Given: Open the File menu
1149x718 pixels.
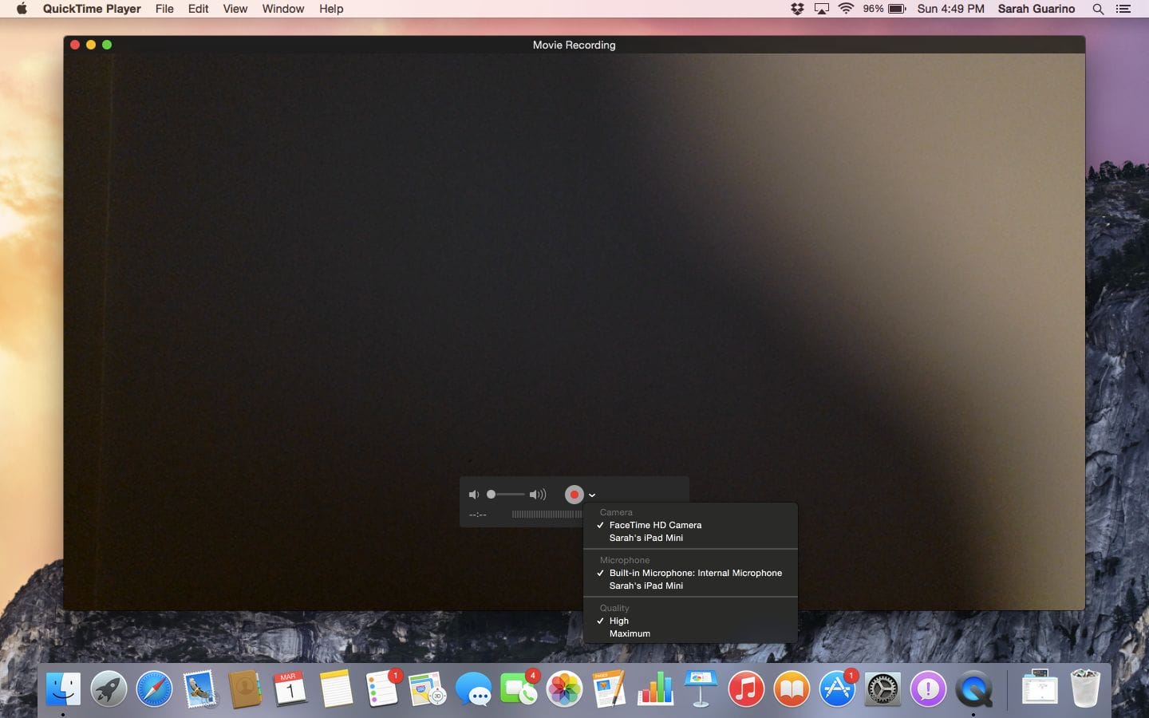Looking at the screenshot, I should tap(164, 9).
